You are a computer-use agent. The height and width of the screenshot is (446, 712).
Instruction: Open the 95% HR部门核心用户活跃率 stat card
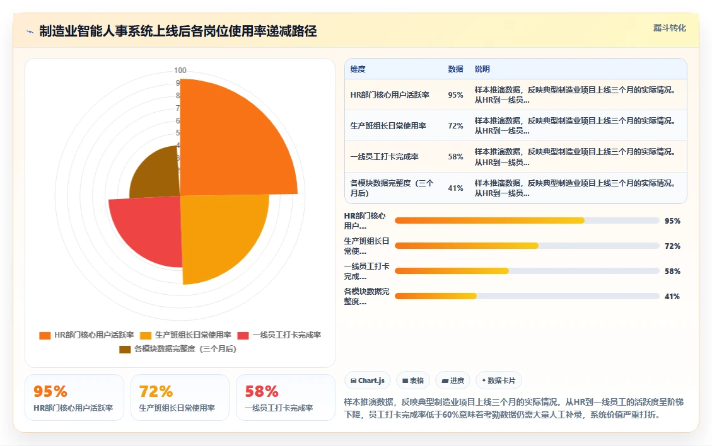pyautogui.click(x=74, y=397)
